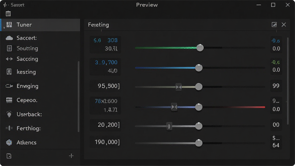Click the plus button at sidebar bottom
295x166 pixels.
point(71,156)
